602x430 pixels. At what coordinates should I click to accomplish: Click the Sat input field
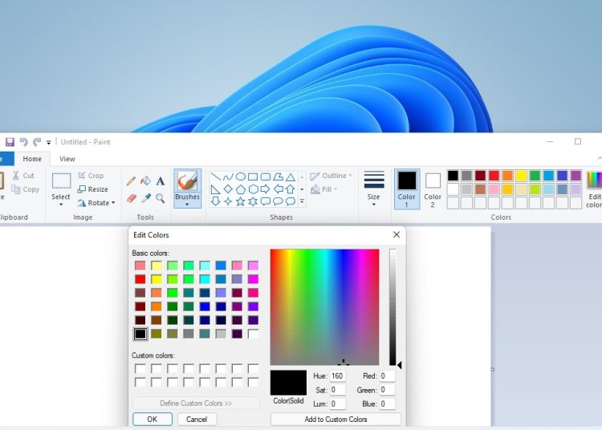click(337, 390)
